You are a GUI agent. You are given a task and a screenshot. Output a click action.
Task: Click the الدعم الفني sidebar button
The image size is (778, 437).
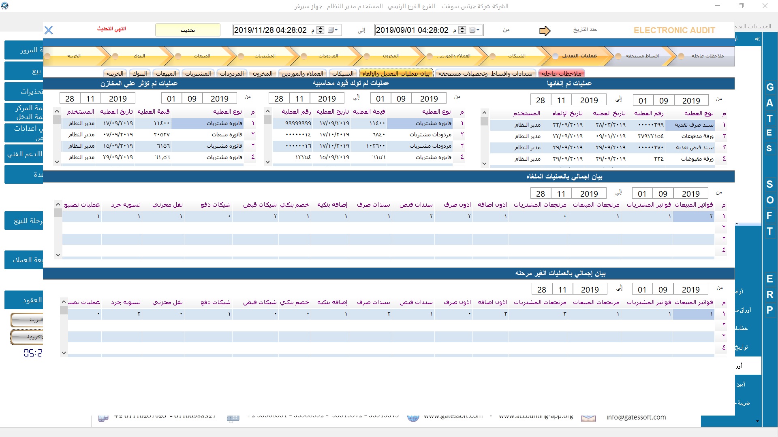pos(24,154)
